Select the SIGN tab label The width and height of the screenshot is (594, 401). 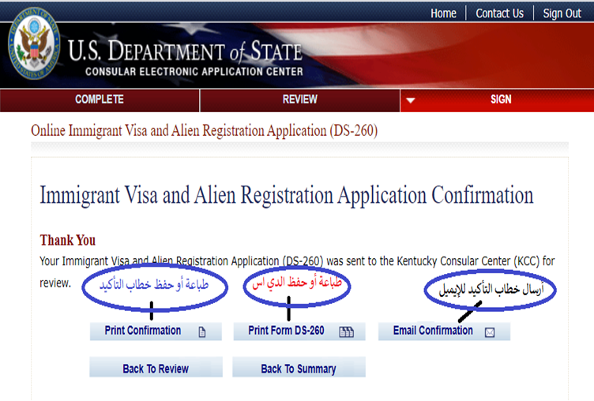[501, 99]
